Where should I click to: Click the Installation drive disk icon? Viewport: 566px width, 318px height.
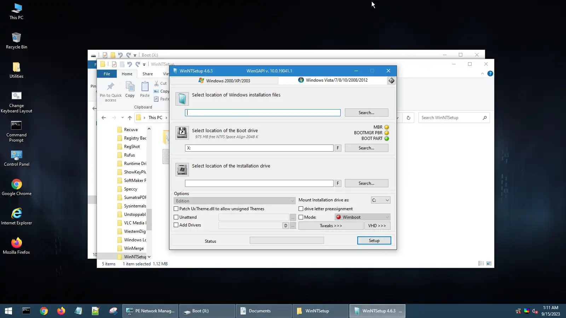pyautogui.click(x=182, y=170)
